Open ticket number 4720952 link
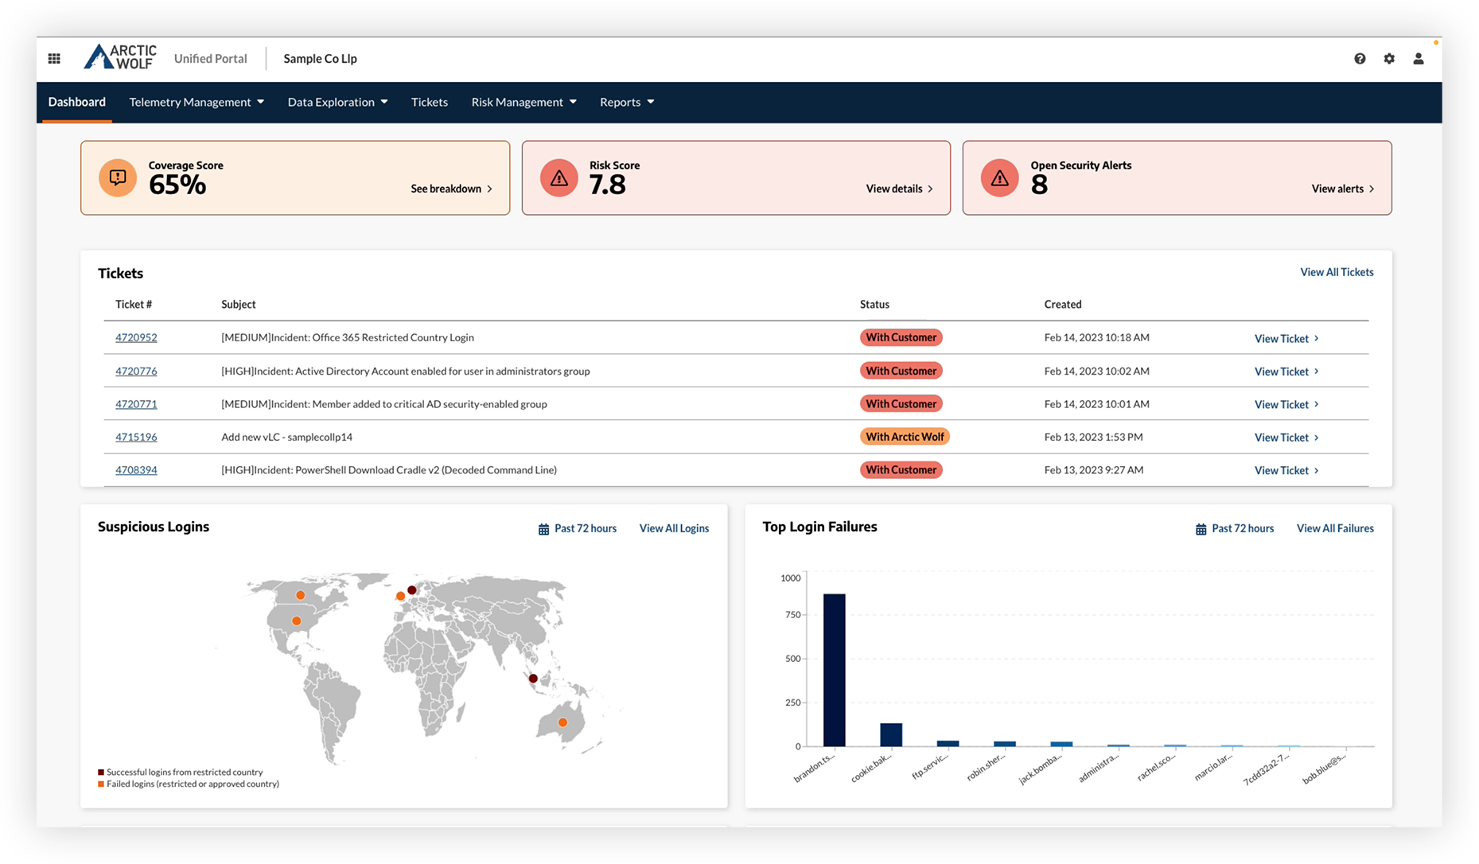Image resolution: width=1479 pixels, height=864 pixels. [x=136, y=337]
